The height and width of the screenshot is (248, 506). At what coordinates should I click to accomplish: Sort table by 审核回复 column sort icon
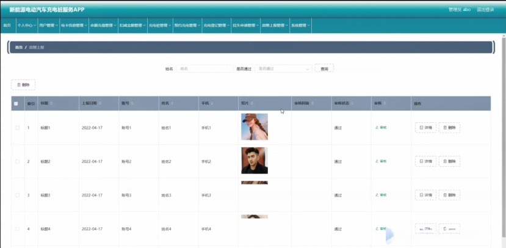(x=313, y=104)
